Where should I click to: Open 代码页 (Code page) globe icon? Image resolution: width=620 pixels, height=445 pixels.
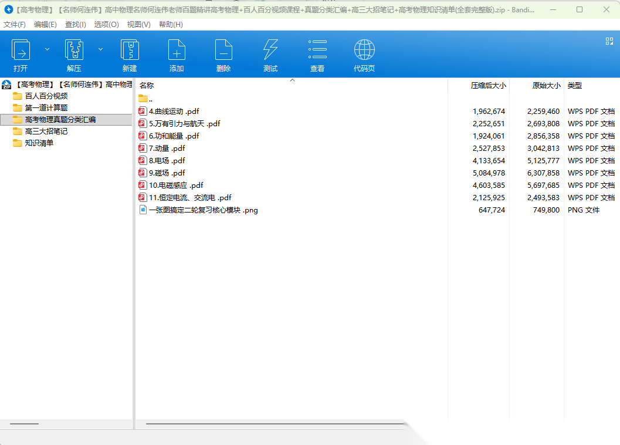click(x=364, y=50)
